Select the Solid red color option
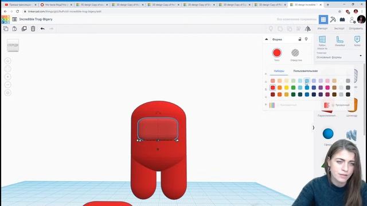 (277, 53)
